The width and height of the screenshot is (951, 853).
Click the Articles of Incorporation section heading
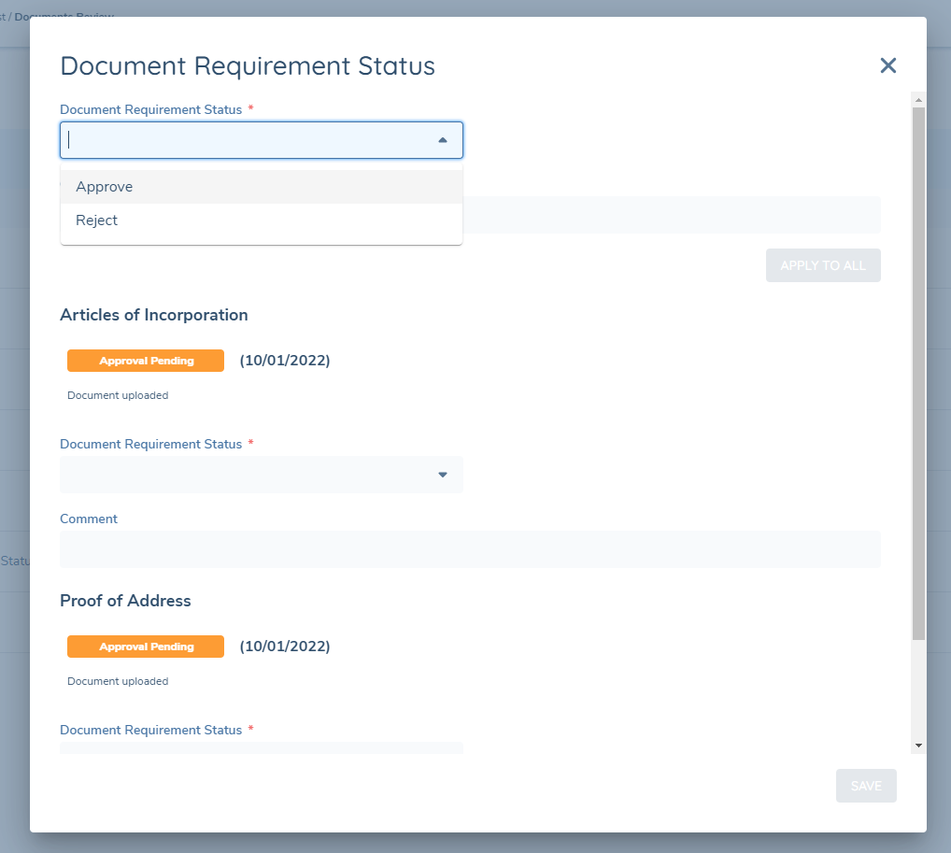coord(154,315)
